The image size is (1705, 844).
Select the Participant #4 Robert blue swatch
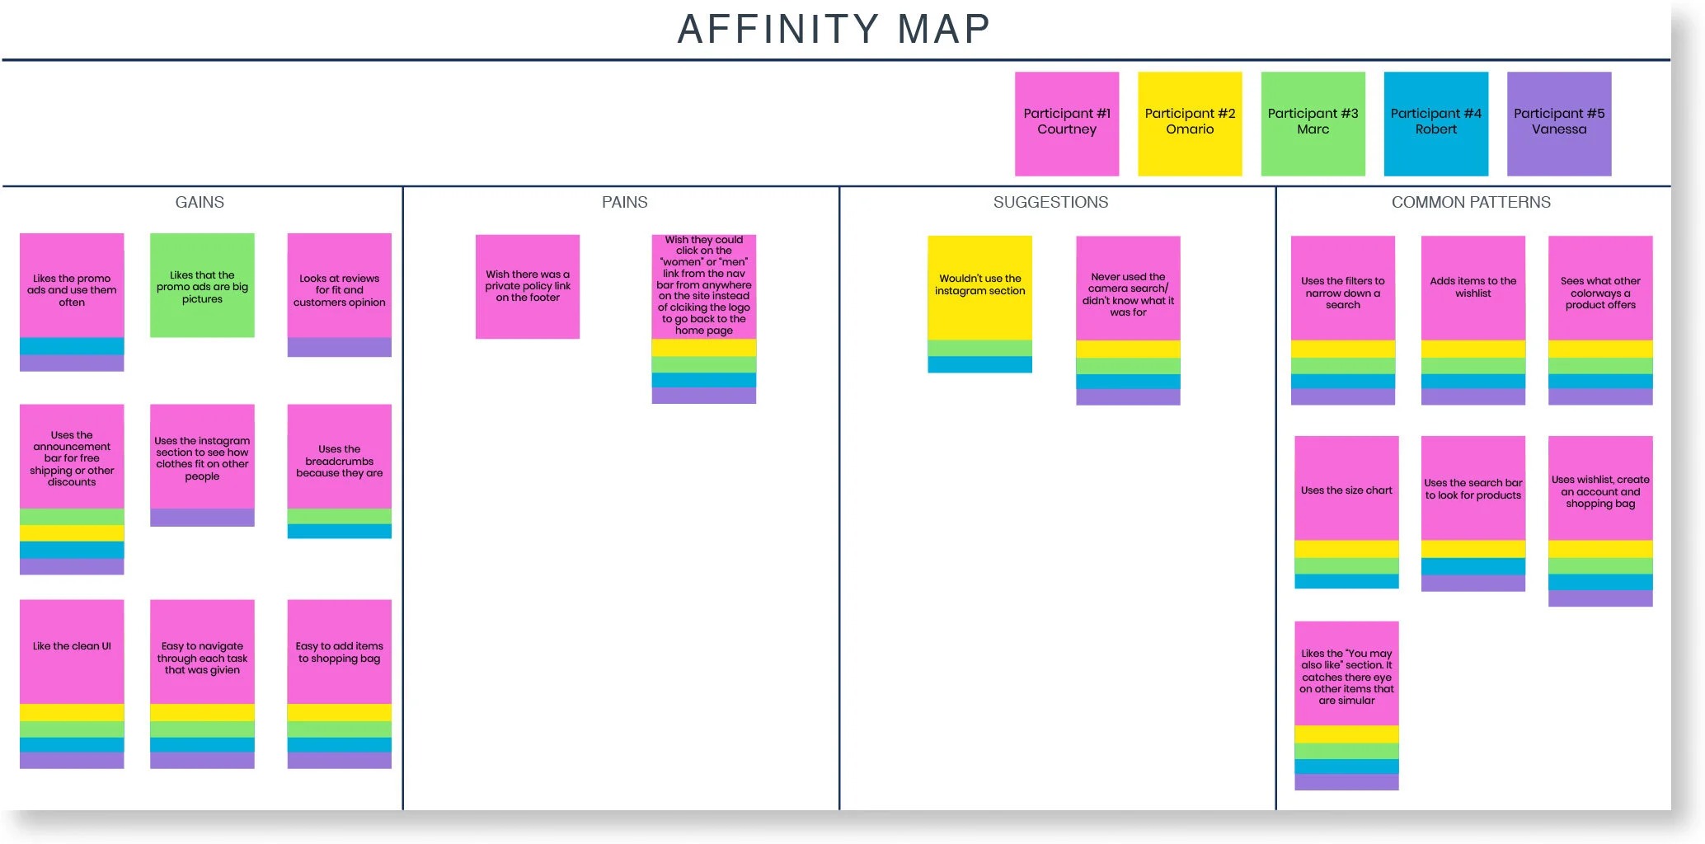pos(1435,123)
